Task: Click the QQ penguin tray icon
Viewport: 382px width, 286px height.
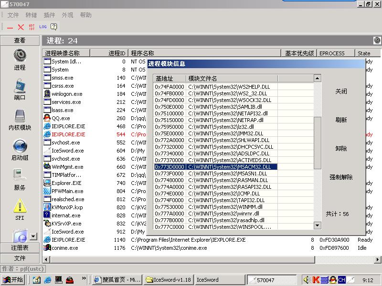Action: coord(333,280)
